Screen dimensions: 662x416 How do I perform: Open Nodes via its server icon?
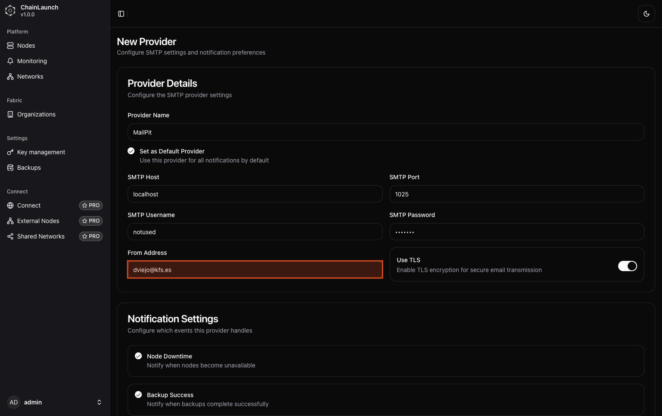click(x=10, y=46)
